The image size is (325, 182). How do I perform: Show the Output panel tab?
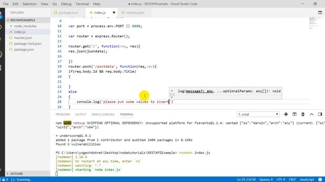(x=81, y=114)
